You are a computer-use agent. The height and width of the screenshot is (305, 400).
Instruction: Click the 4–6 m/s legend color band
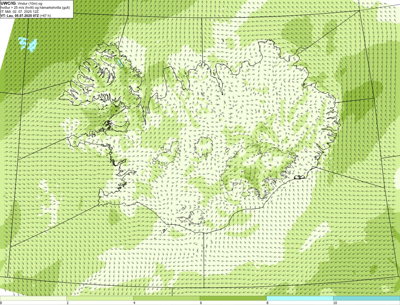pyautogui.click(x=167, y=298)
